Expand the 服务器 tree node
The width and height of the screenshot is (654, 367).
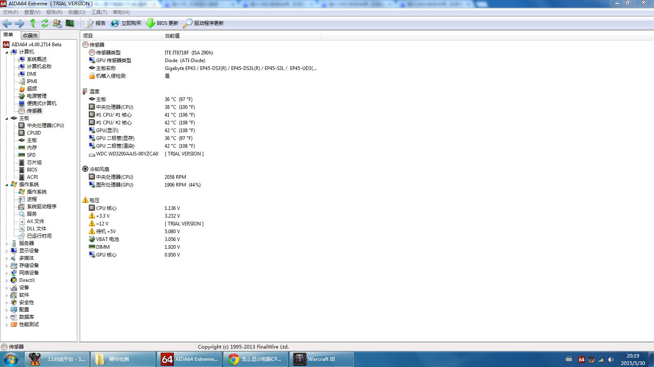[x=7, y=244]
